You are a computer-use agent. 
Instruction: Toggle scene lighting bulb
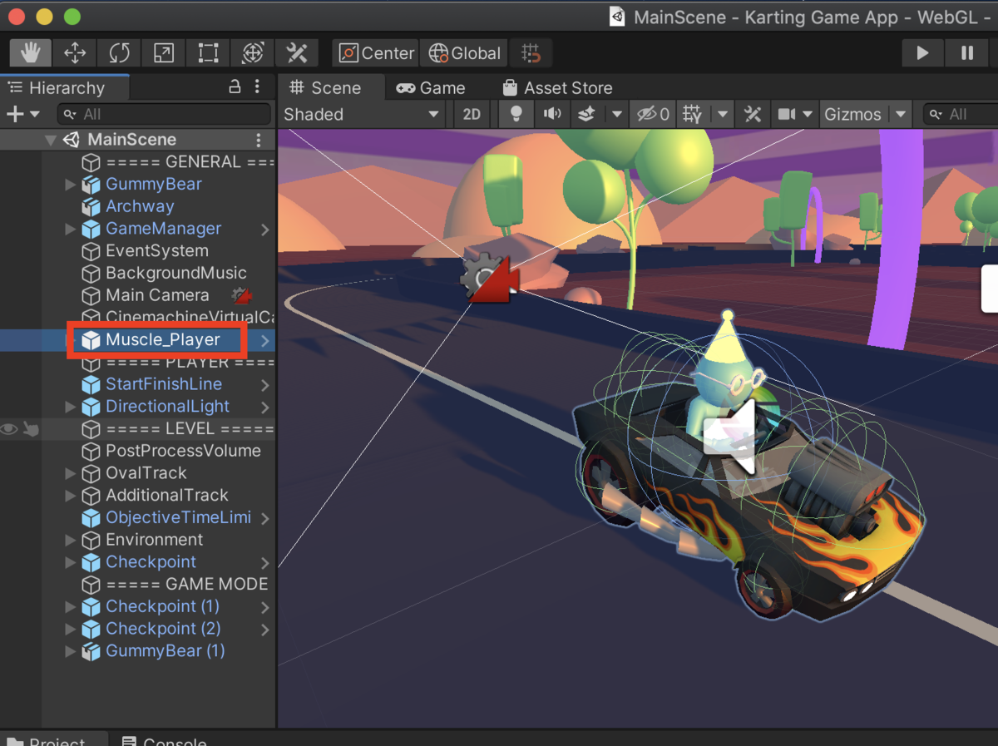click(516, 114)
